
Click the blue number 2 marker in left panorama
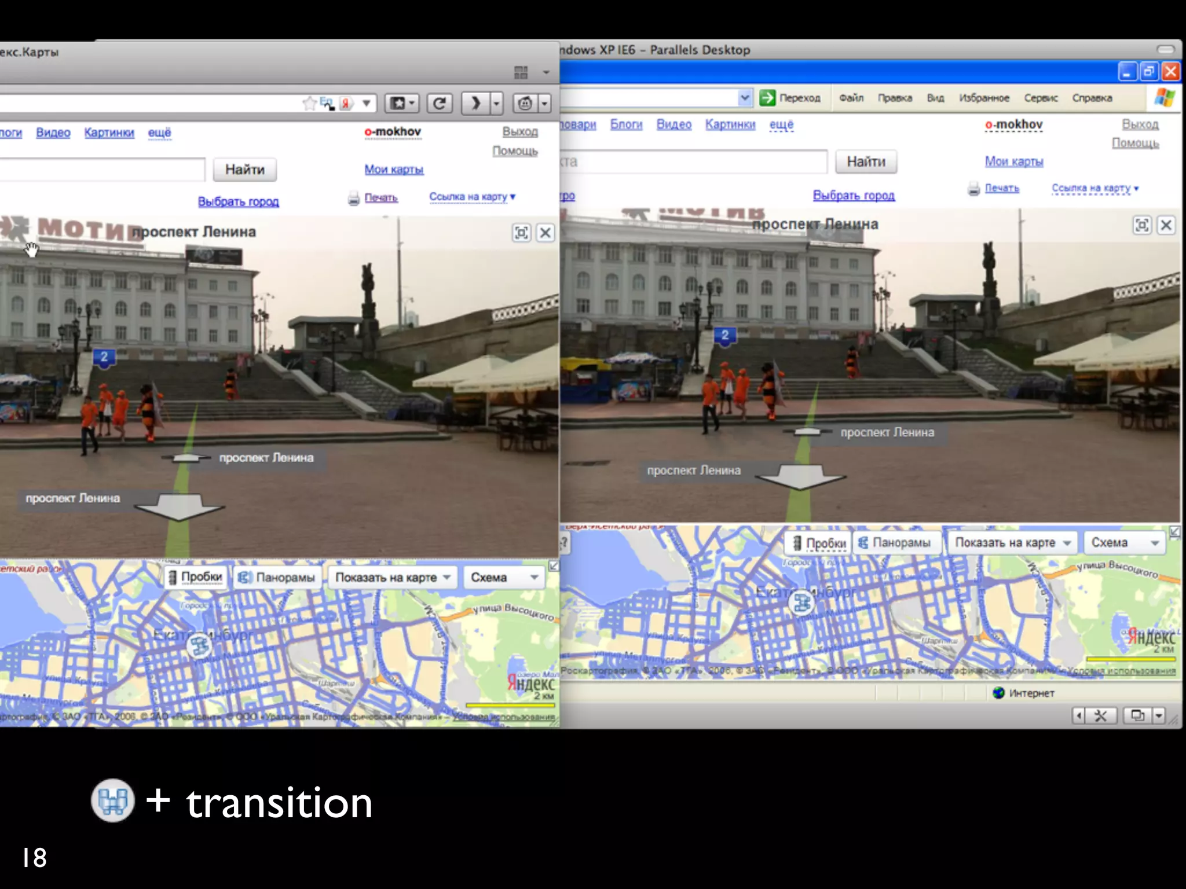[104, 357]
